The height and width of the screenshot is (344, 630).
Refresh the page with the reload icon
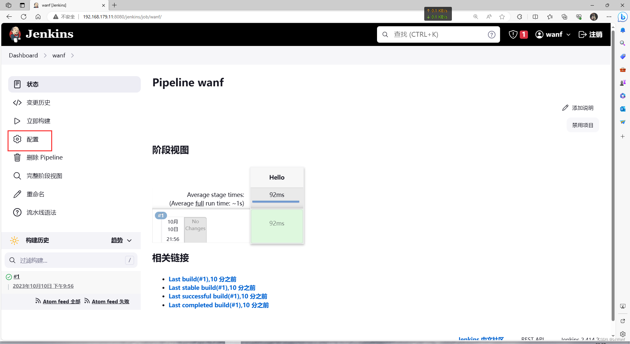(x=24, y=17)
